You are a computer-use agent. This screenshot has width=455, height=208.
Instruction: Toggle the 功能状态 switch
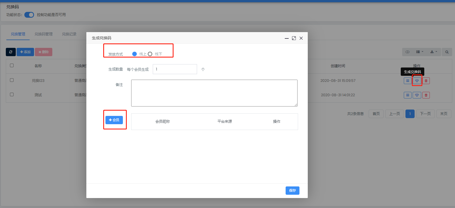29,15
